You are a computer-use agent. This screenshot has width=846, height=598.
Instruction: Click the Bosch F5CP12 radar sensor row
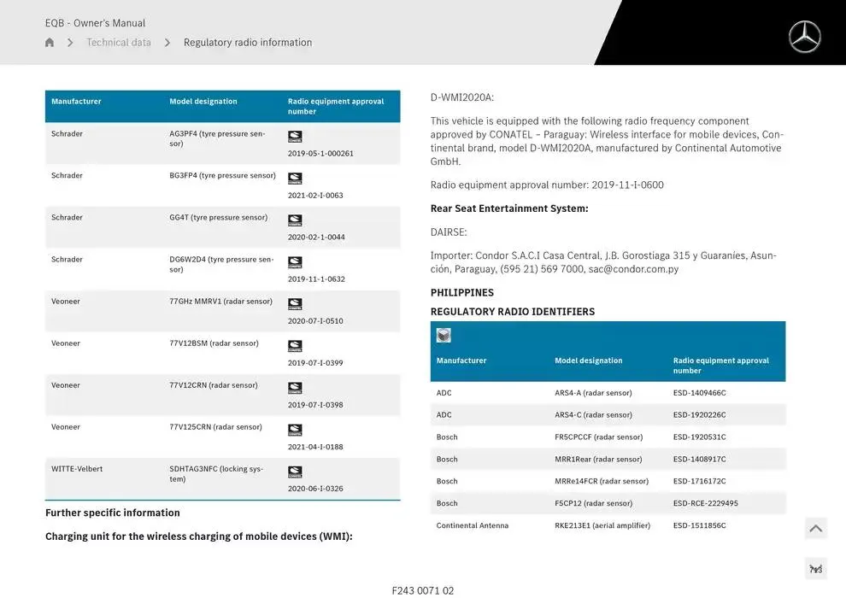click(608, 502)
